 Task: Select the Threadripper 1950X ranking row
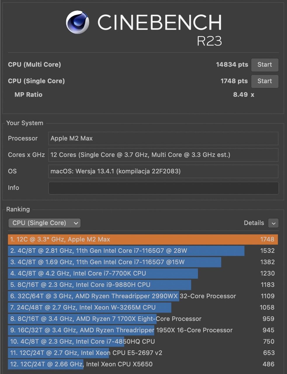(x=143, y=330)
